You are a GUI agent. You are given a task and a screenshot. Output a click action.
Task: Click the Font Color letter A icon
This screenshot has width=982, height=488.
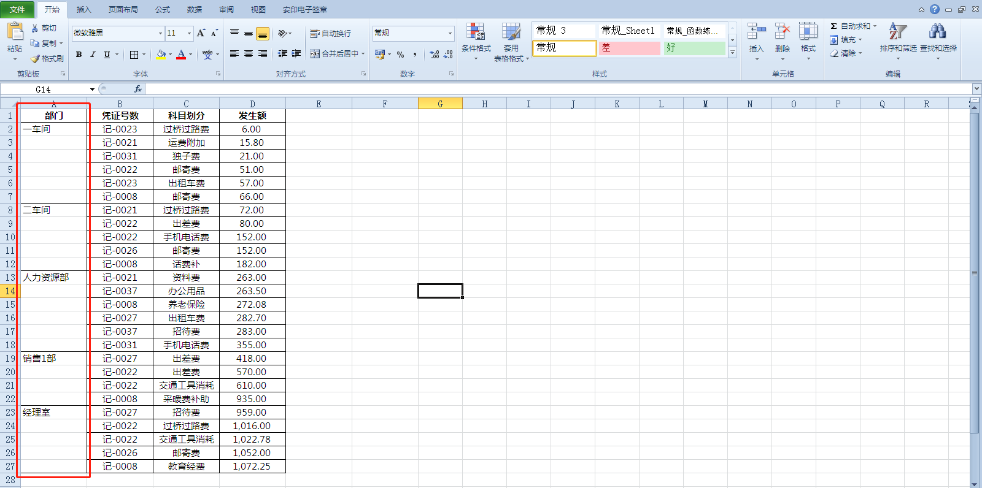[x=181, y=55]
